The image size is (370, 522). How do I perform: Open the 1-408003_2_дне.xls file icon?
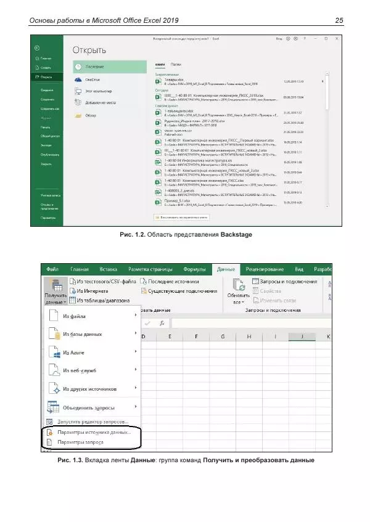[x=158, y=193]
